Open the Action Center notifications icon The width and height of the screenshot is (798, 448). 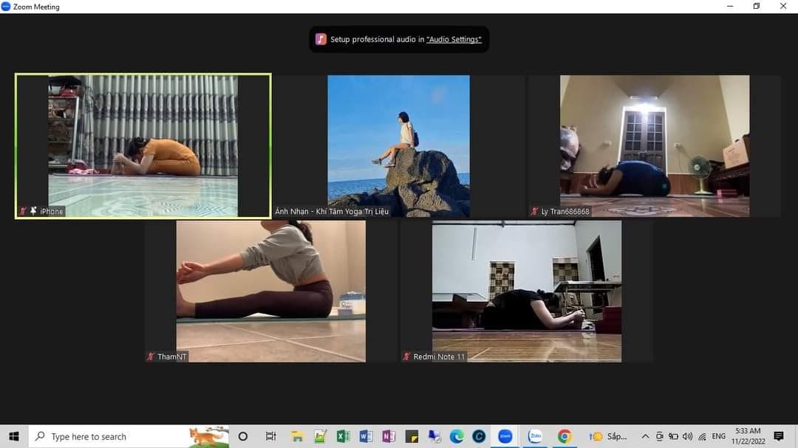point(779,436)
